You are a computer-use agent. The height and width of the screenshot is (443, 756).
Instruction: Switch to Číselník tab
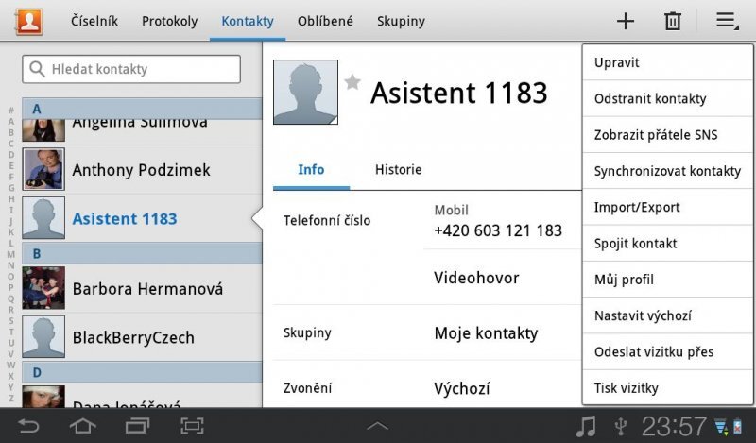click(x=94, y=21)
